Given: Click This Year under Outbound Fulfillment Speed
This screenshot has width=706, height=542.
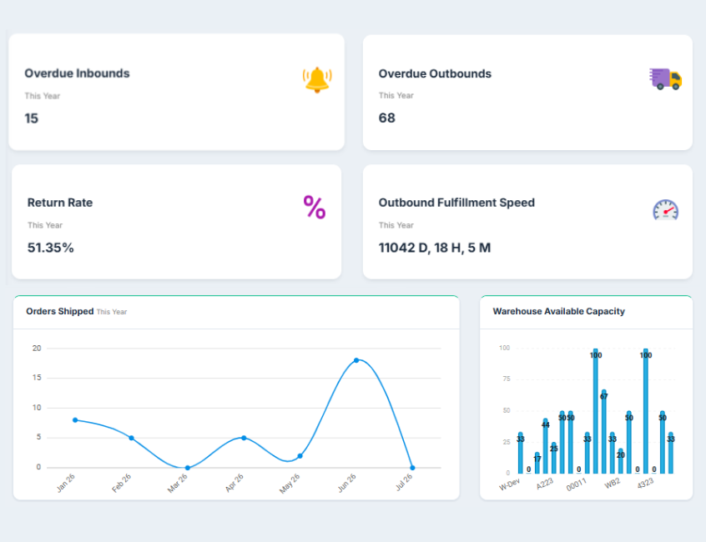Looking at the screenshot, I should pyautogui.click(x=396, y=225).
